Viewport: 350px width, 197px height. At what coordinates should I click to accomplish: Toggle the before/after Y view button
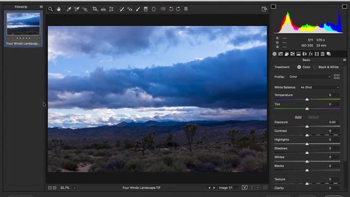click(x=244, y=188)
